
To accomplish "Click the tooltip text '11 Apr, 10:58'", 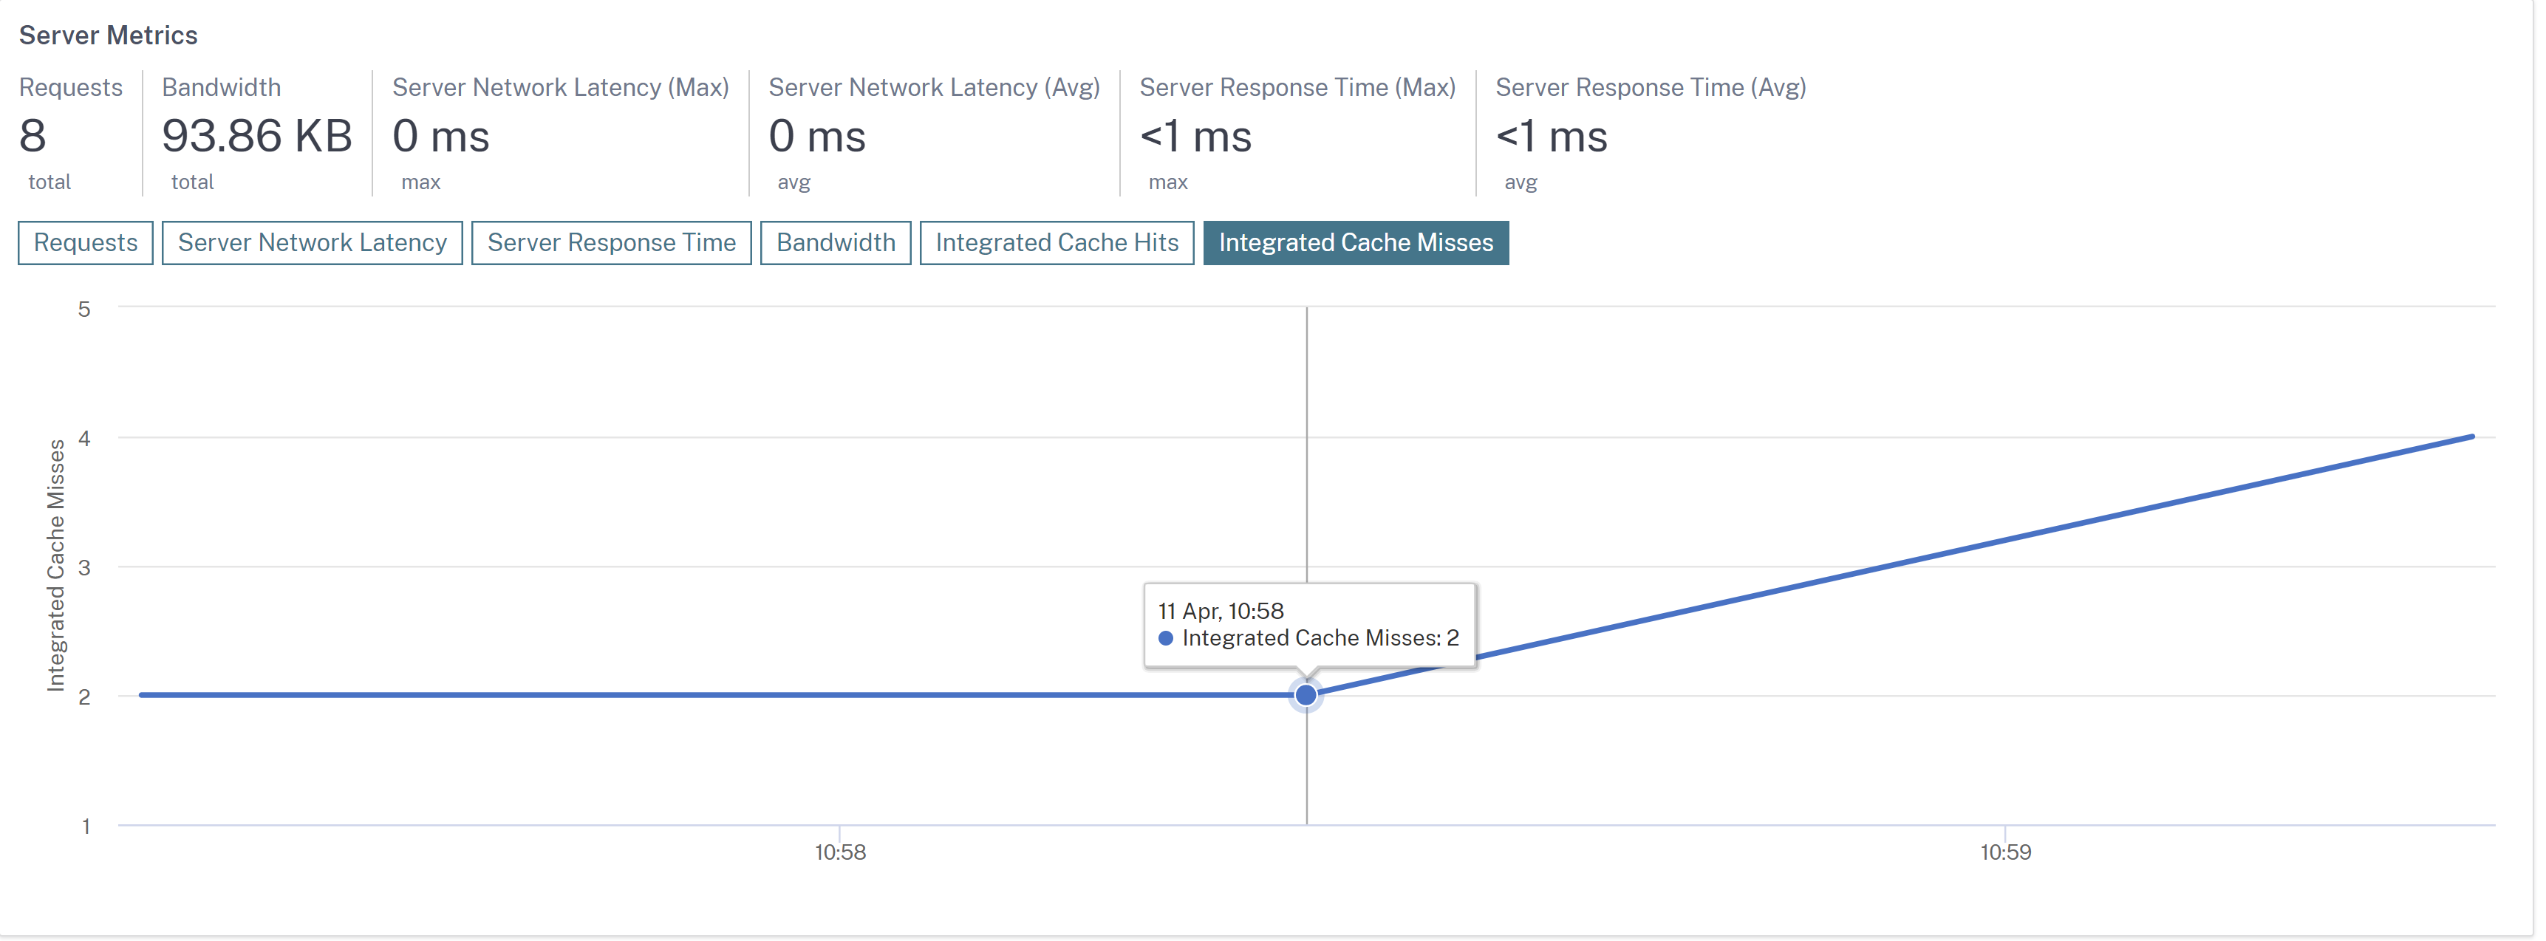I will (1221, 611).
